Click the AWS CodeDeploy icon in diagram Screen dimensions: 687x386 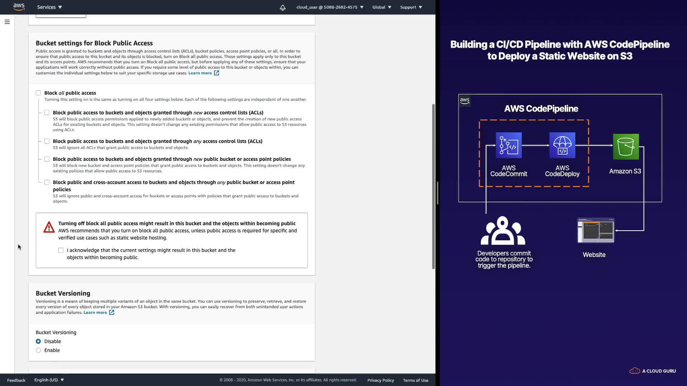(x=562, y=145)
